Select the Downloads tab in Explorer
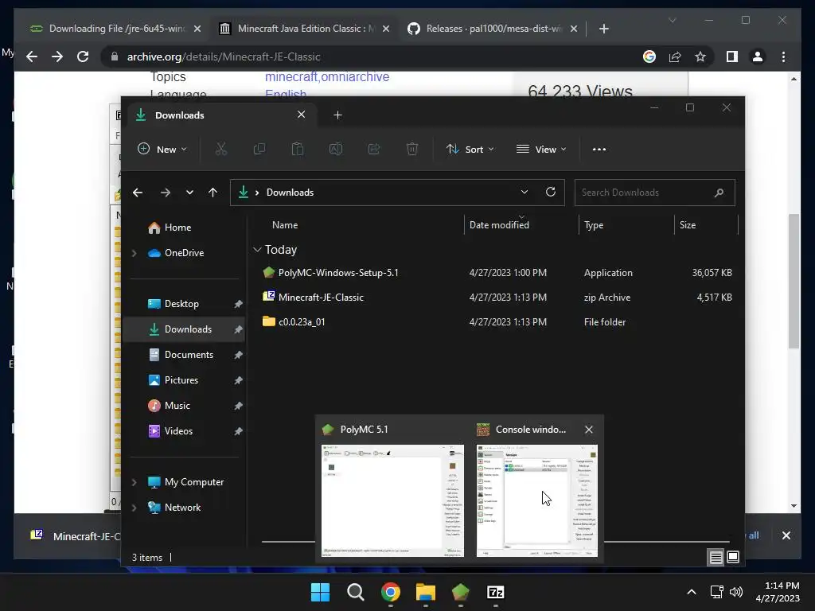This screenshot has height=611, width=815. (x=220, y=115)
